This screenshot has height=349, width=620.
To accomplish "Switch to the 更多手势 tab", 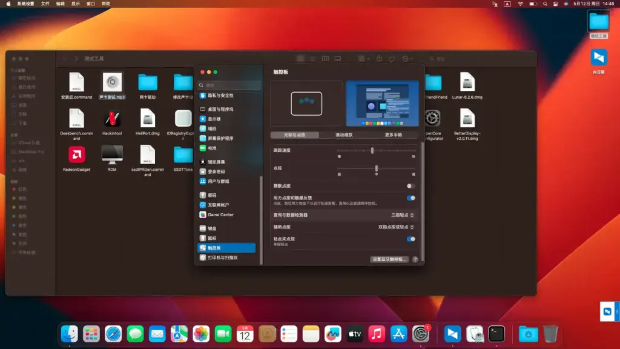I will [x=394, y=135].
